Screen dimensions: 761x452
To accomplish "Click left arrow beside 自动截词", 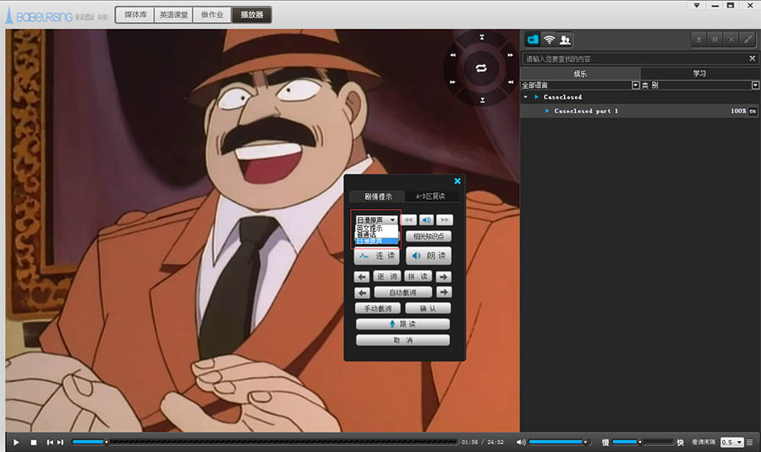I will [x=362, y=293].
